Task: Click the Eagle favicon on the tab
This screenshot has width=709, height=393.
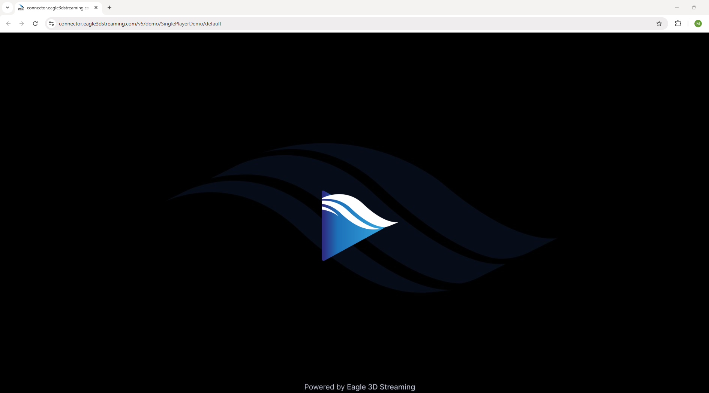Action: 21,7
